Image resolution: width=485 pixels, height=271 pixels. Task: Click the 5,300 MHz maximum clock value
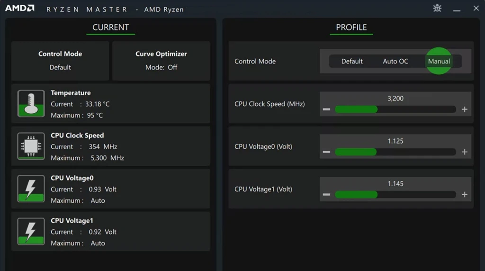tap(108, 158)
